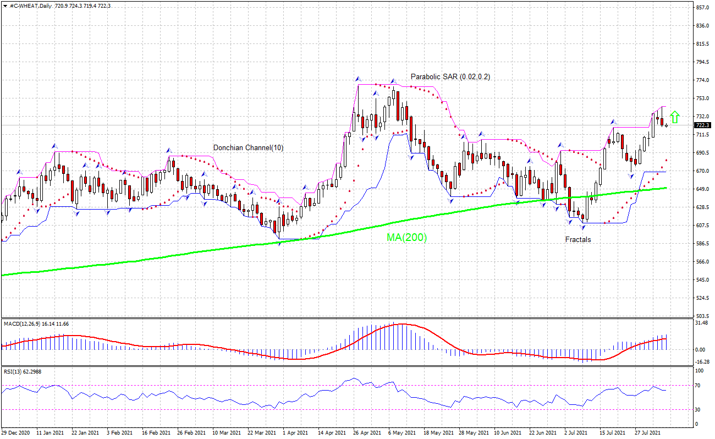Select the Donchian Channel(10) text label

tap(248, 147)
